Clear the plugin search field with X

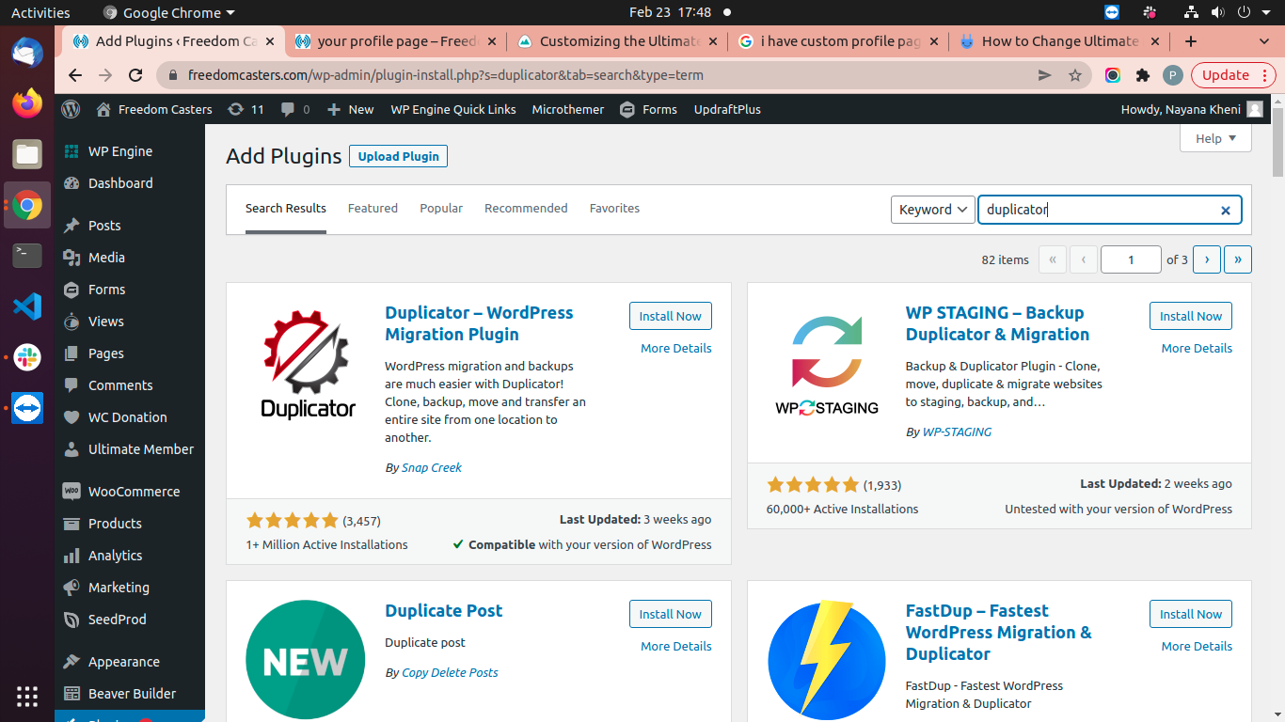1226,211
